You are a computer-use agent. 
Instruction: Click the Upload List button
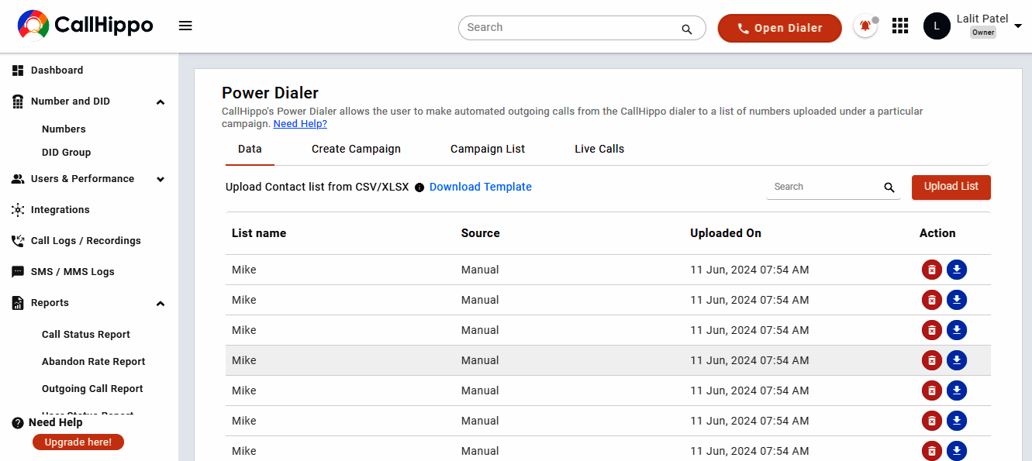click(951, 187)
